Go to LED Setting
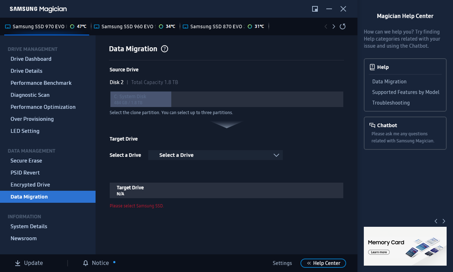This screenshot has width=453, height=272. point(25,131)
